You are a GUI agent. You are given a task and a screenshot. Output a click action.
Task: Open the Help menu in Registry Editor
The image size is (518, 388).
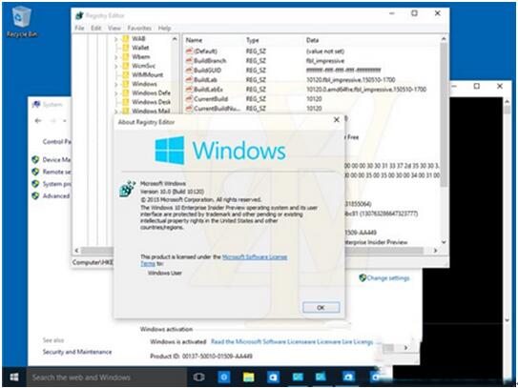click(164, 28)
